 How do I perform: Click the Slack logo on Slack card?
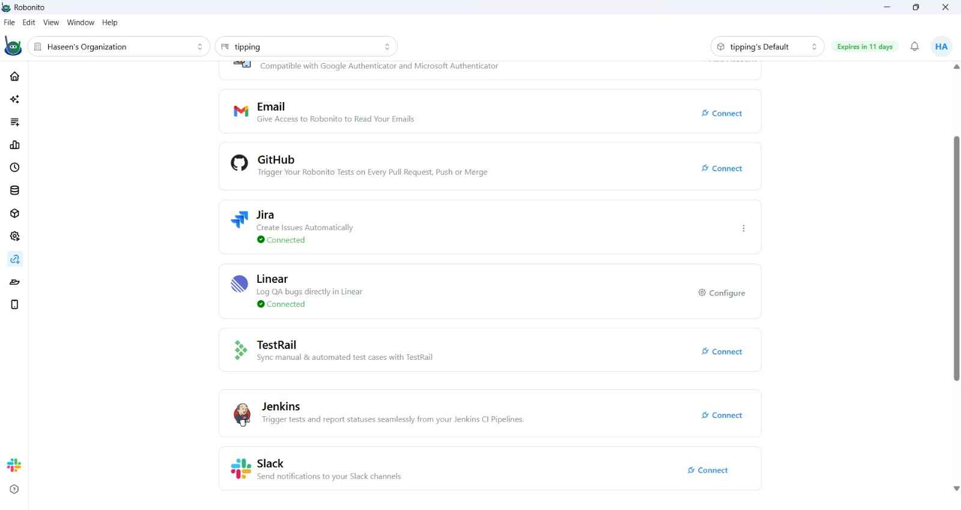coord(241,469)
